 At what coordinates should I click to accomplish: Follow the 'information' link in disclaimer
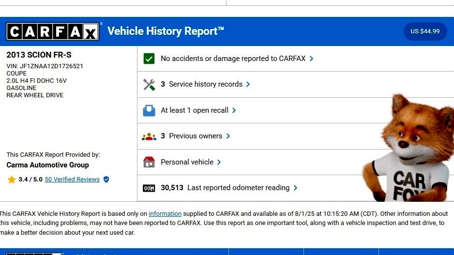coord(165,214)
